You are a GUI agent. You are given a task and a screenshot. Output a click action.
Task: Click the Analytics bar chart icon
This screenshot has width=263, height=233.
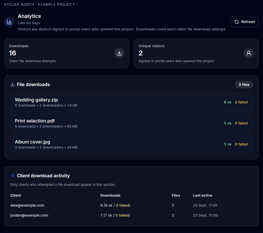pyautogui.click(x=9, y=22)
